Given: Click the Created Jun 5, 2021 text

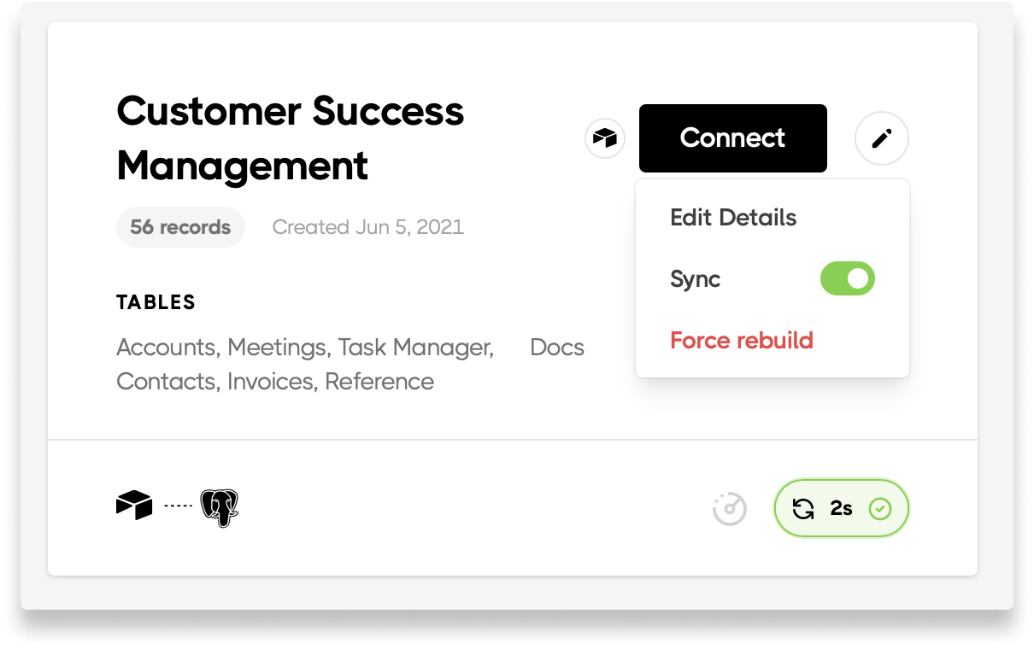Looking at the screenshot, I should (x=368, y=227).
